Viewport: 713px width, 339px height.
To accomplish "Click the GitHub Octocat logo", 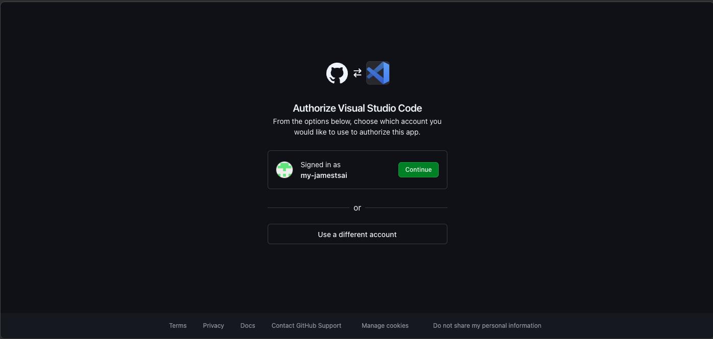I will (337, 73).
